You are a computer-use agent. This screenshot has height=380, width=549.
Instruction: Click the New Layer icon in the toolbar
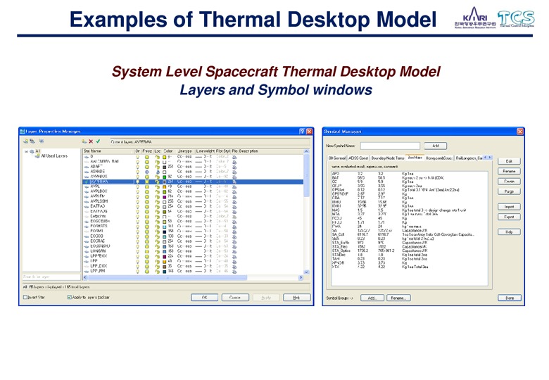click(x=84, y=141)
